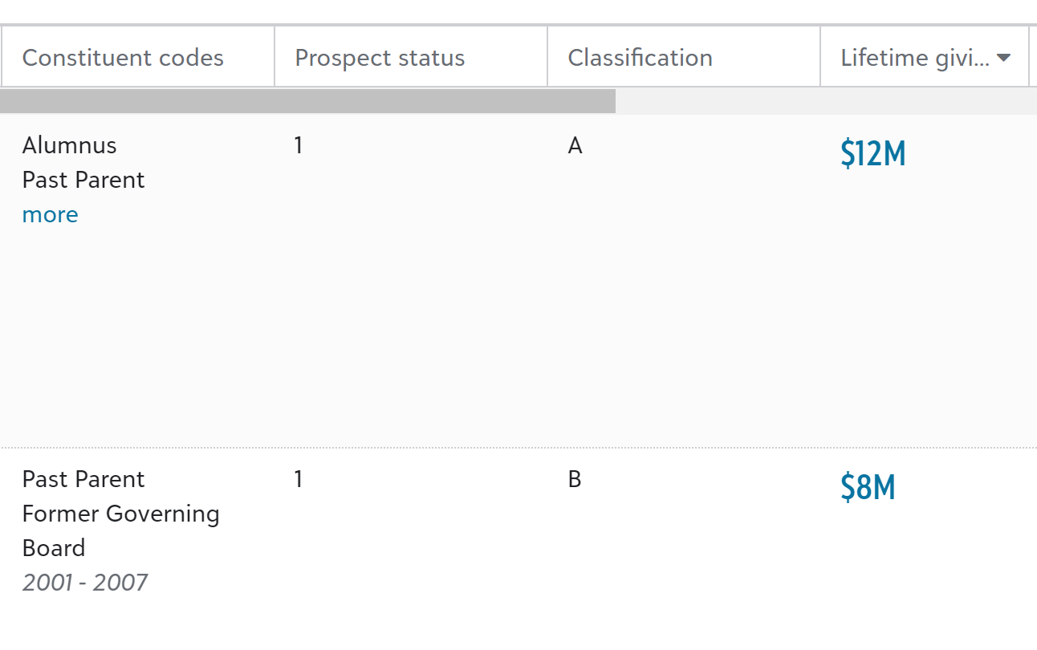Sort by the Constituent codes column header
This screenshot has height=650, width=1037.
[123, 58]
